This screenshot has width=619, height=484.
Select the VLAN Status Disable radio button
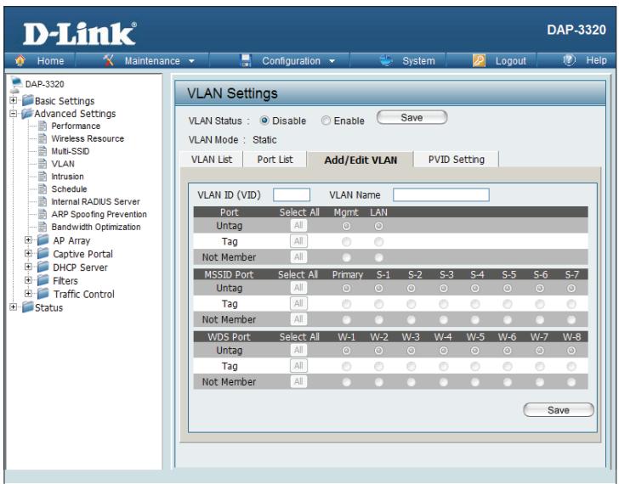[x=264, y=121]
